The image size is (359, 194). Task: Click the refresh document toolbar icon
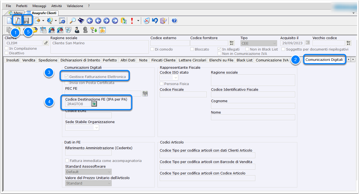click(124, 21)
